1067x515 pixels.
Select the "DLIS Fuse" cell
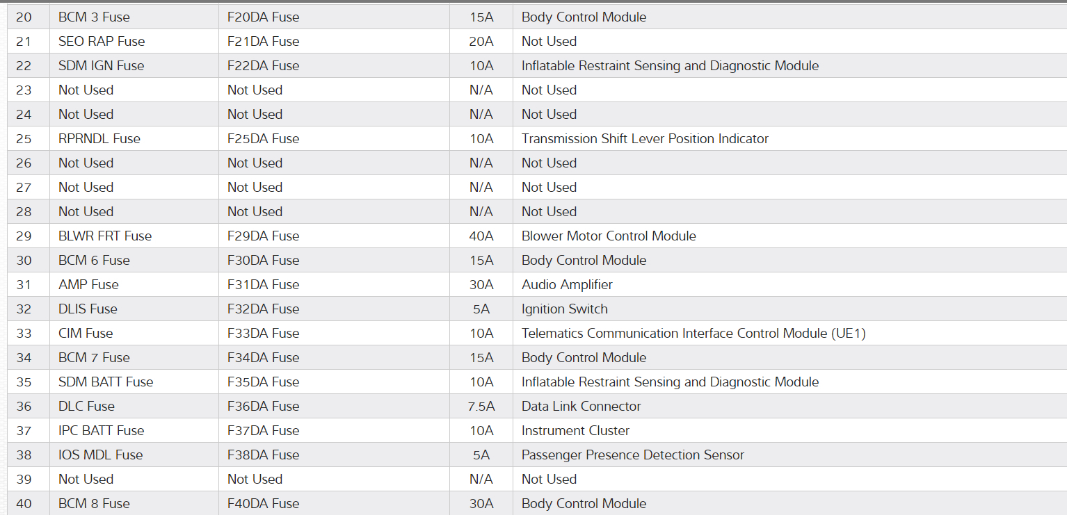pos(88,309)
